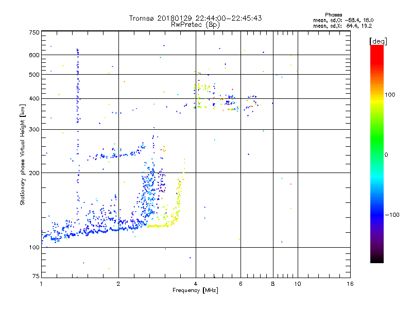Viewport: 412px width, 309px height.
Task: Click the y-axis tick label "750"
Action: click(x=34, y=32)
